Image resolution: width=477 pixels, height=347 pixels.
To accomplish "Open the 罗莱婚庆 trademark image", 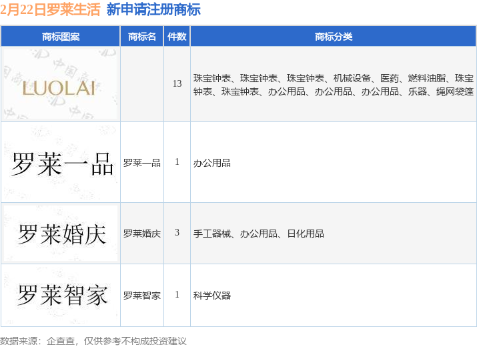I will (60, 233).
